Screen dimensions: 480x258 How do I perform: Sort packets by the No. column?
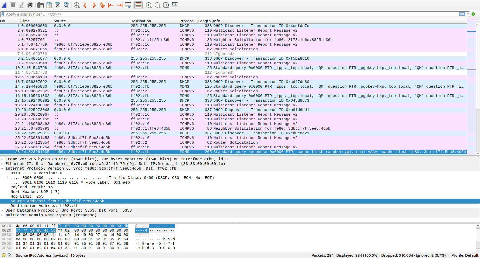[x=10, y=21]
